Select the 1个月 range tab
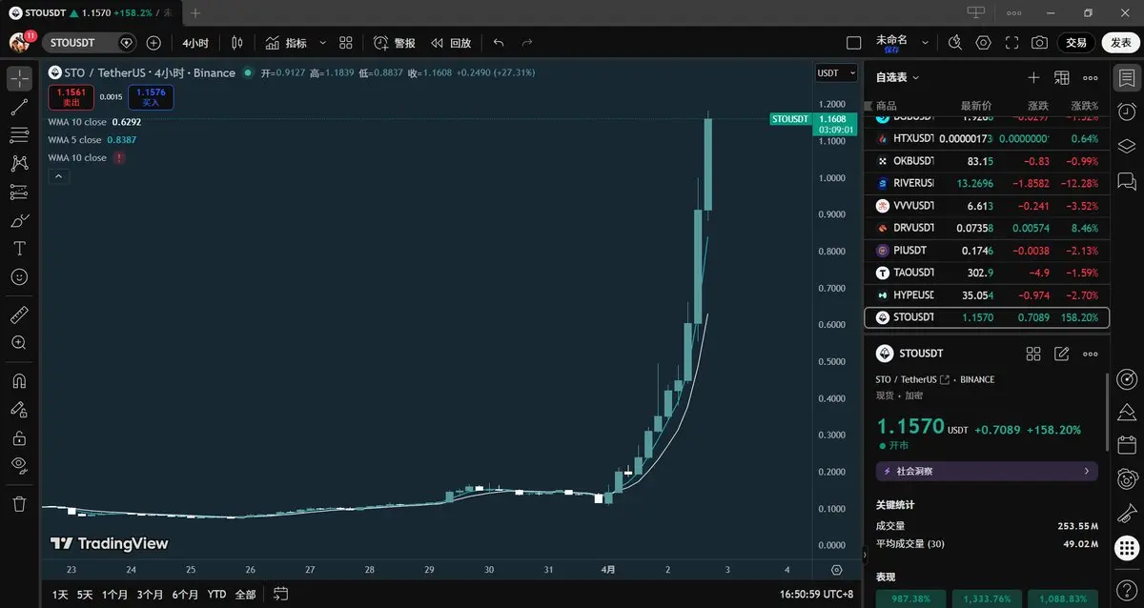This screenshot has width=1144, height=608. coord(114,594)
